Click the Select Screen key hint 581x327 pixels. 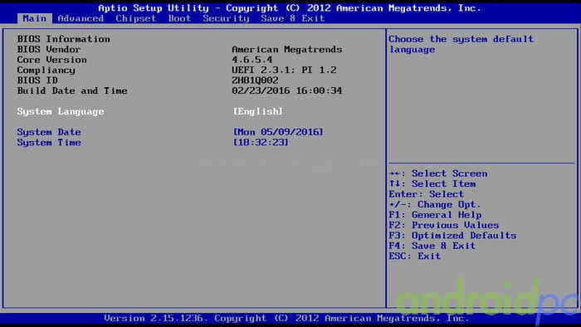pos(438,173)
